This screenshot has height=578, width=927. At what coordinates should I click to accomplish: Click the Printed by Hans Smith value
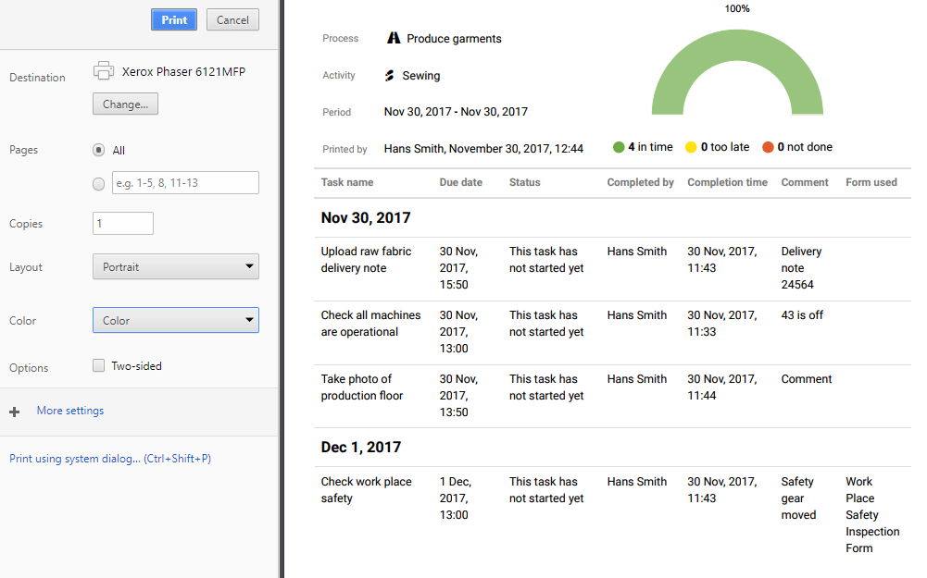(x=483, y=149)
